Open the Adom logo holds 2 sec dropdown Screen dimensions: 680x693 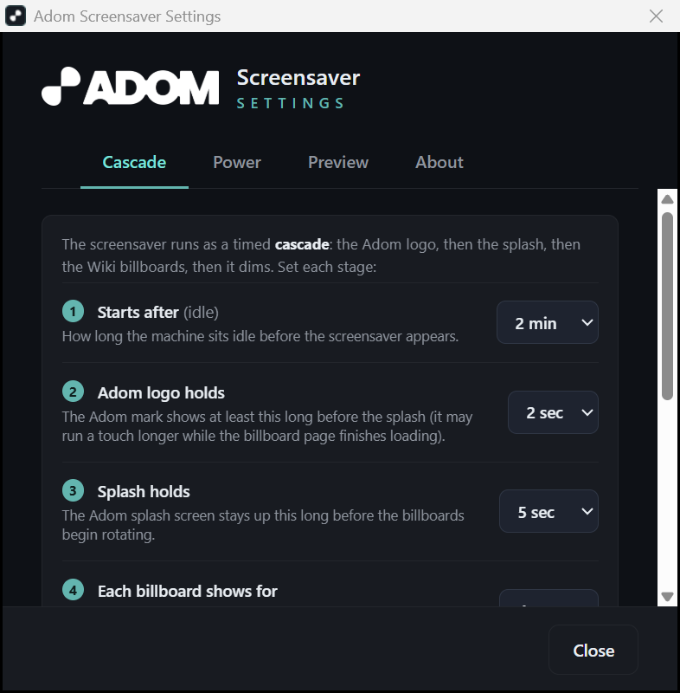coord(553,412)
